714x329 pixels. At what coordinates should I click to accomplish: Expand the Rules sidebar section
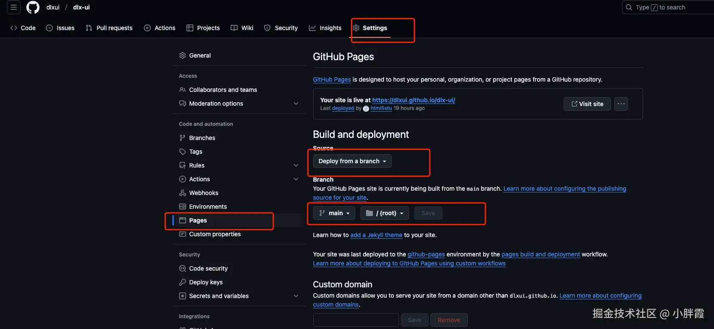[x=296, y=165]
